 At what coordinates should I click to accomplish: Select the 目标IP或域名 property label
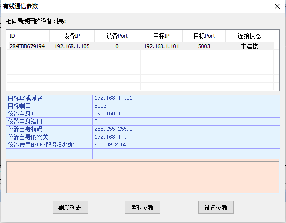[x=49, y=98]
